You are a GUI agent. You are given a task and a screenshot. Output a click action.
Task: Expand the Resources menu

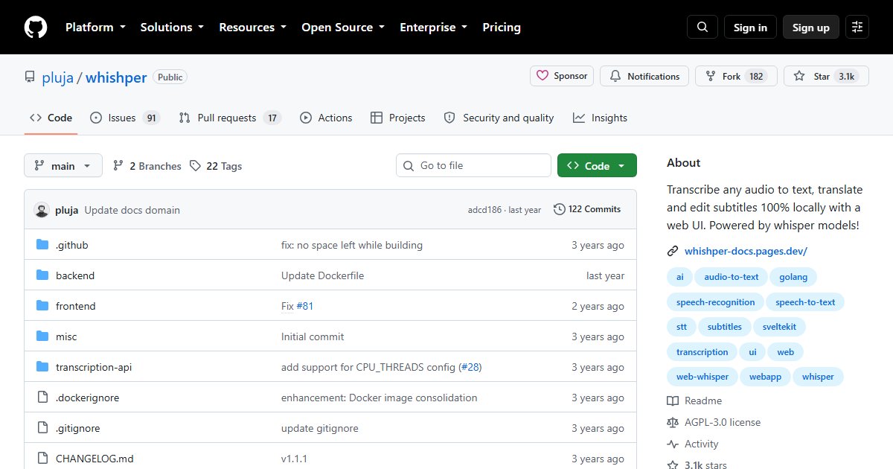252,28
